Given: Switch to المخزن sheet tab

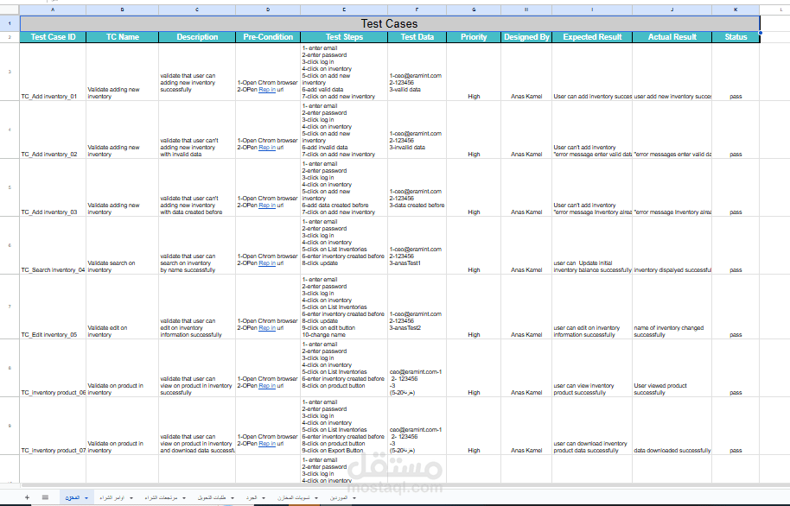Looking at the screenshot, I should click(x=72, y=497).
